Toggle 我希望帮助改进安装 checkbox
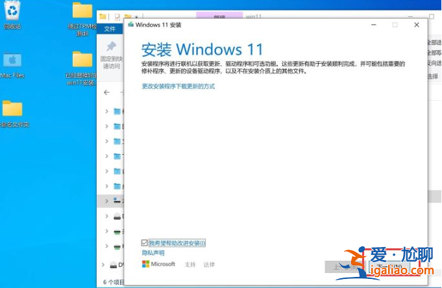Viewport: 442px width, 288px height. pos(144,243)
